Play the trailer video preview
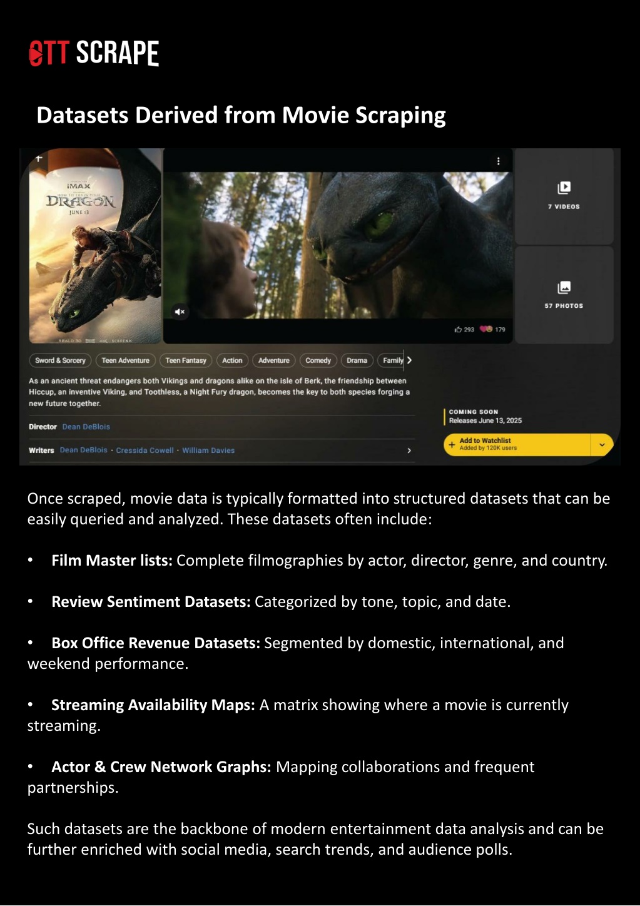 pyautogui.click(x=338, y=246)
